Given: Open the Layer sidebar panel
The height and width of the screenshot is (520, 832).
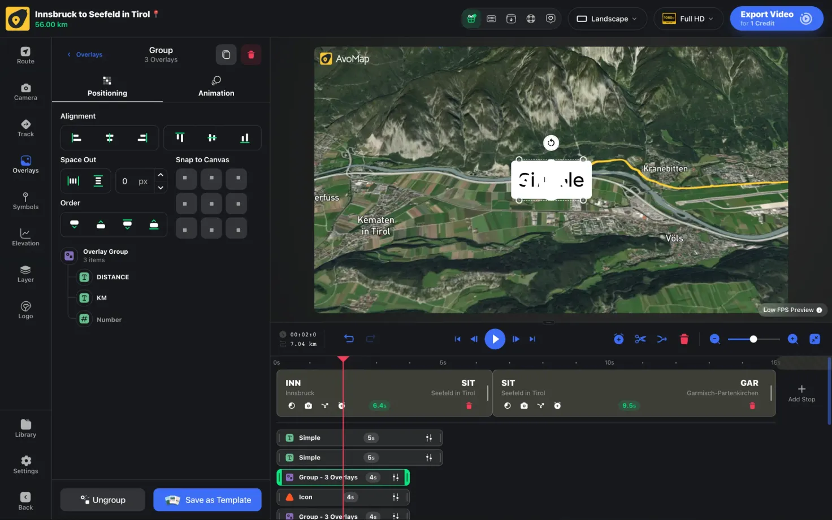Looking at the screenshot, I should coord(25,274).
